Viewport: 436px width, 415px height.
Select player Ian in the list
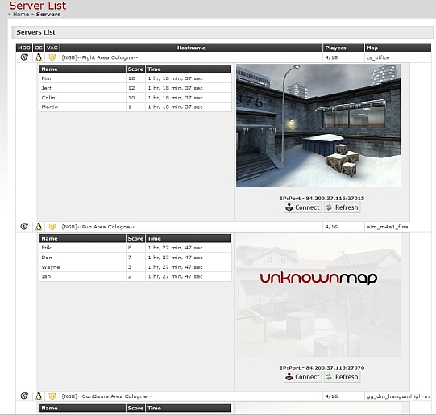pyautogui.click(x=46, y=276)
